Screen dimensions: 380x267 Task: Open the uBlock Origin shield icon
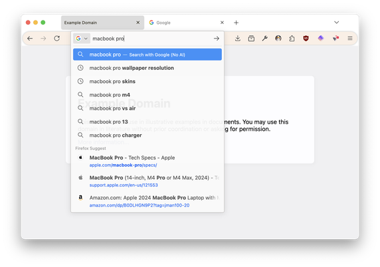[x=306, y=38]
